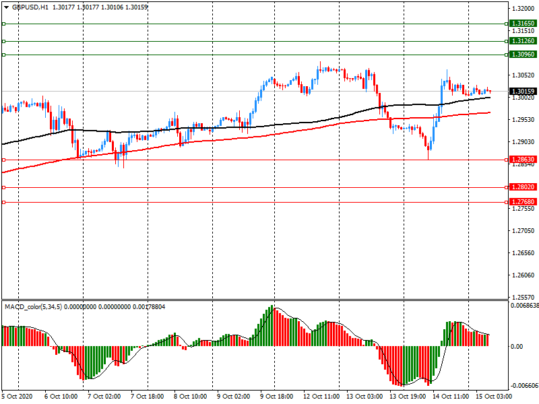
Task: Click the 13 Oct 03:00 time axis label
Action: point(364,397)
